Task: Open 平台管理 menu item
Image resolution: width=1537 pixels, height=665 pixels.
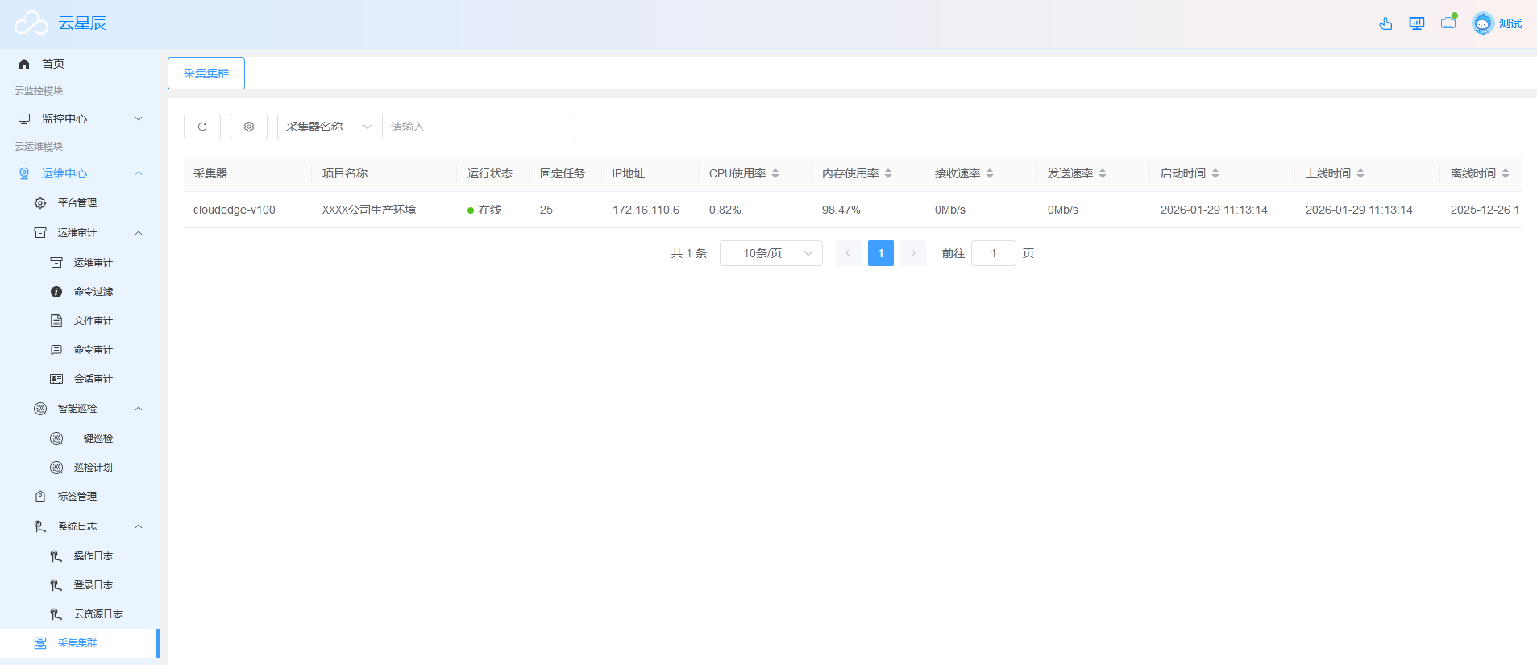Action: click(x=77, y=203)
